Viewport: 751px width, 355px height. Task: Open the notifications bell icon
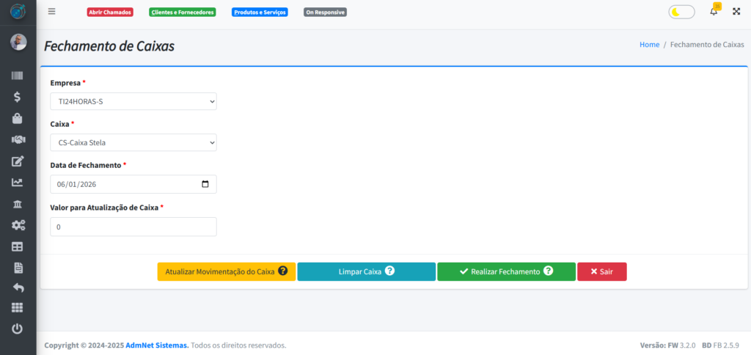(x=714, y=12)
